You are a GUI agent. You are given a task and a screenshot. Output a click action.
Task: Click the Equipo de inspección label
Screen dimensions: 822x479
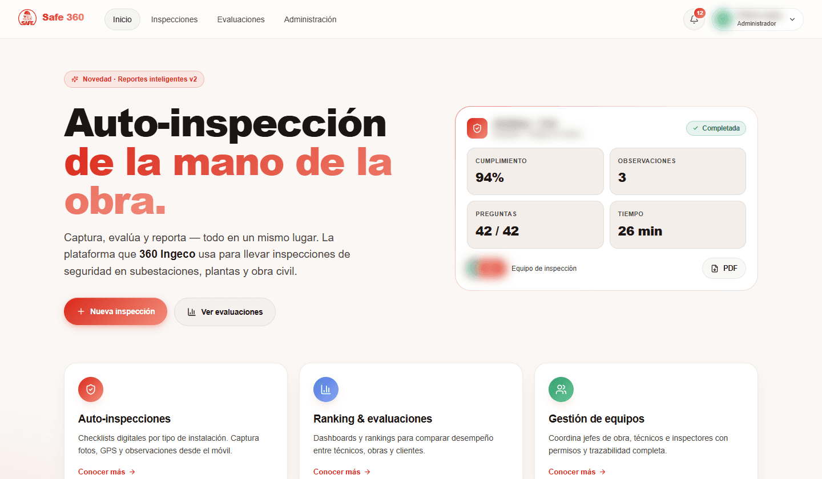tap(544, 269)
